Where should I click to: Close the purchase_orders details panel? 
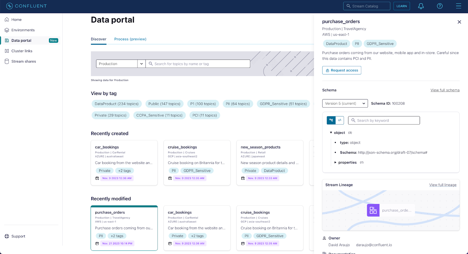(x=459, y=22)
